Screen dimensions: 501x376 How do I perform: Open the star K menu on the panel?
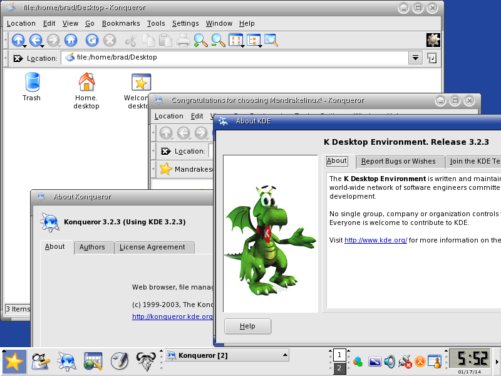[x=14, y=362]
